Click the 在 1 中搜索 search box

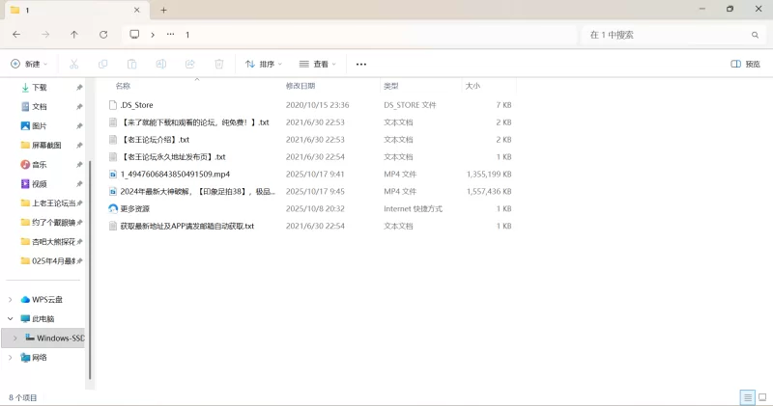667,35
